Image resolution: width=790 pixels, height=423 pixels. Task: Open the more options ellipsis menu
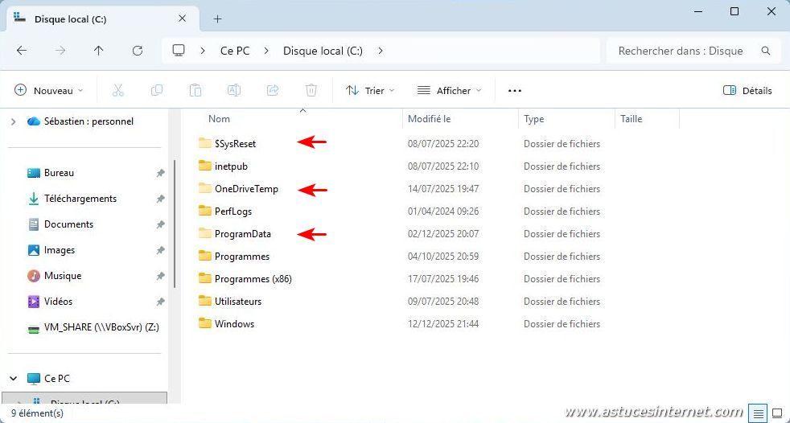point(515,91)
